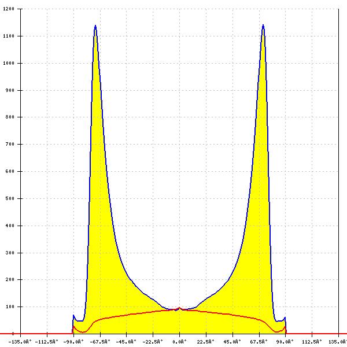This screenshot has width=347, height=347.
Task: Click the 1200 label on the vertical axis
Action: click(x=9, y=9)
